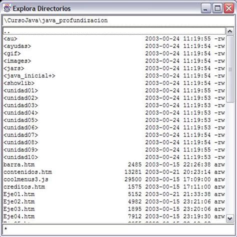The image size is (237, 237).
Task: Select the <au> directory row
Action: [114, 38]
